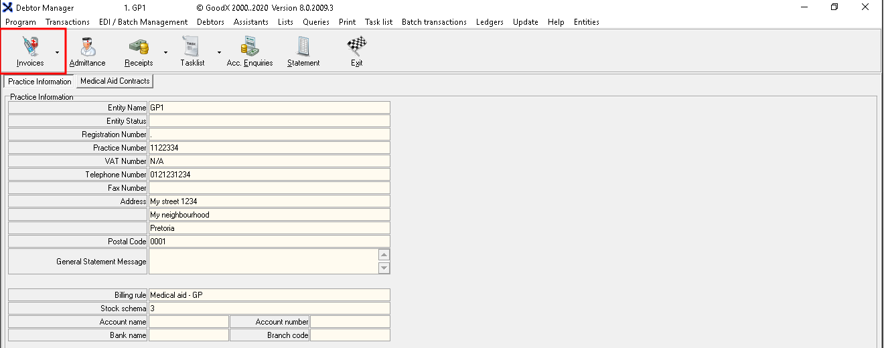
Task: Click the Telephone Number field
Action: point(269,175)
